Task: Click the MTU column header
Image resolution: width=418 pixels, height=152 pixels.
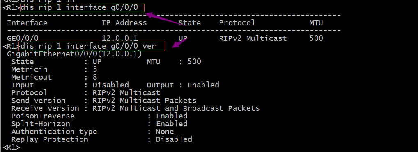Action: 316,23
